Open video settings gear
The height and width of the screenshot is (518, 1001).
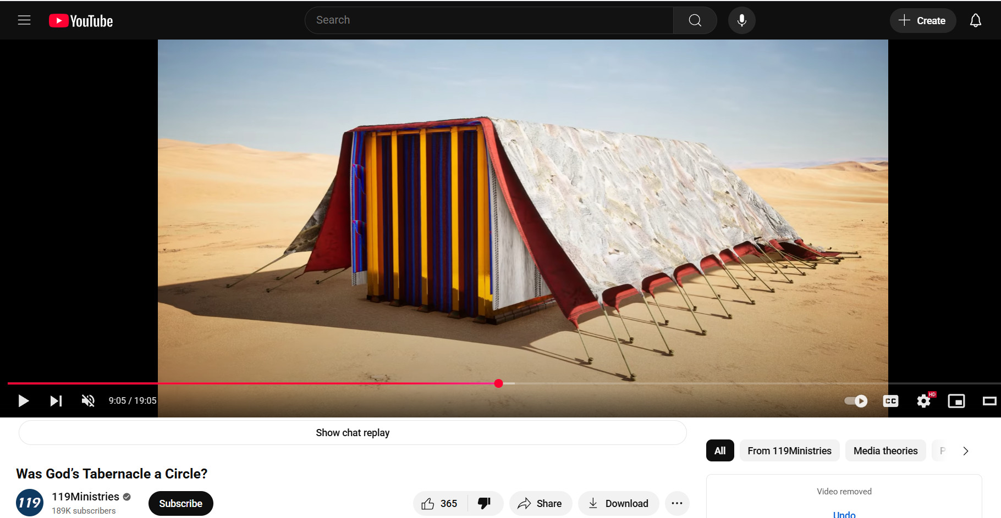(x=923, y=401)
